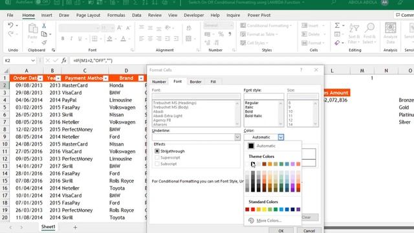Click Cancel in Format Cells dialog
414x233 pixels.
point(309,230)
